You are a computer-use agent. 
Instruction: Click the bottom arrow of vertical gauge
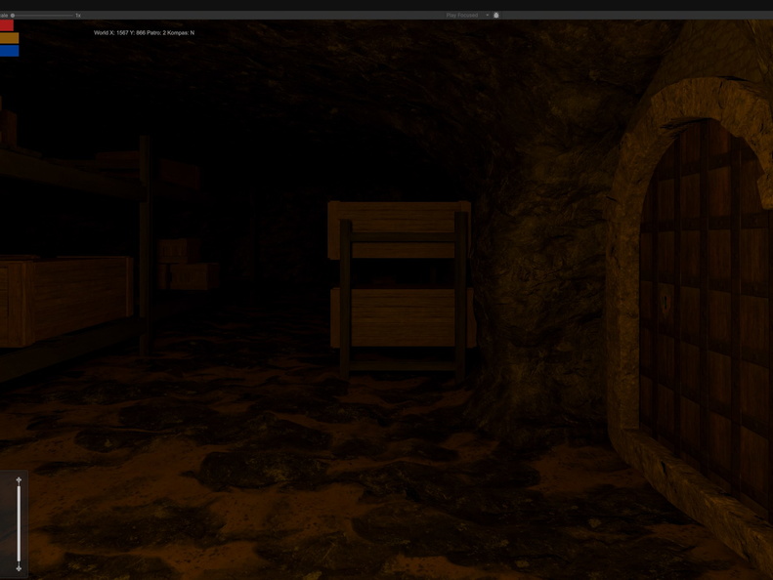click(x=19, y=567)
